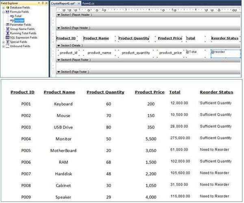Click the Product Name header text object
The height and width of the screenshot is (203, 244).
tap(96, 38)
